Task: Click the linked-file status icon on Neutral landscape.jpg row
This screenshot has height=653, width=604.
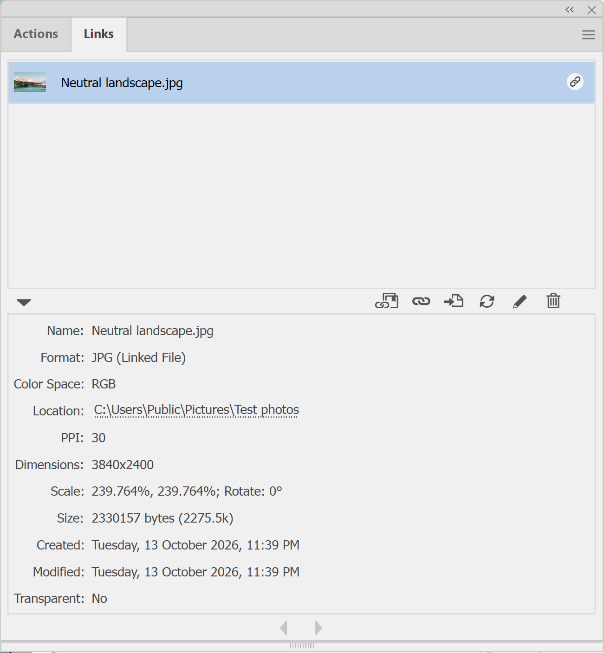Action: [575, 82]
